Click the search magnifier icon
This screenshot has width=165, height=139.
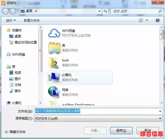coord(160,11)
